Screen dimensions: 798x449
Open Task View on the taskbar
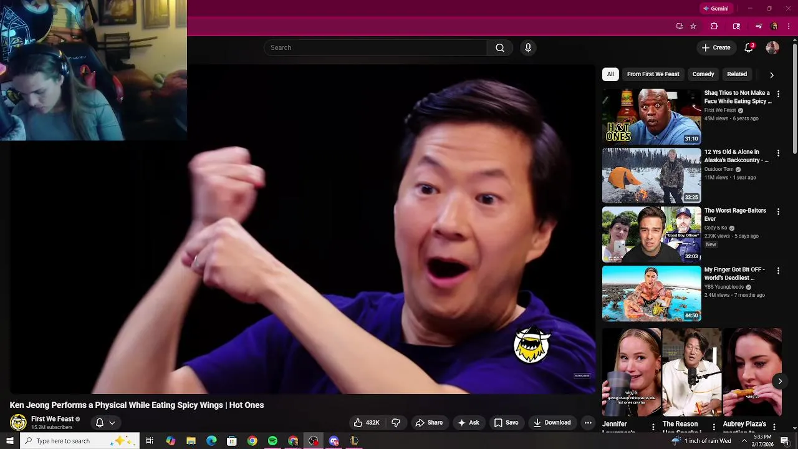(150, 441)
